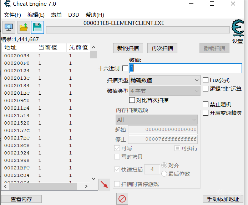This screenshot has width=248, height=205.
Task: Click the 地址 column header
Action: point(19,47)
